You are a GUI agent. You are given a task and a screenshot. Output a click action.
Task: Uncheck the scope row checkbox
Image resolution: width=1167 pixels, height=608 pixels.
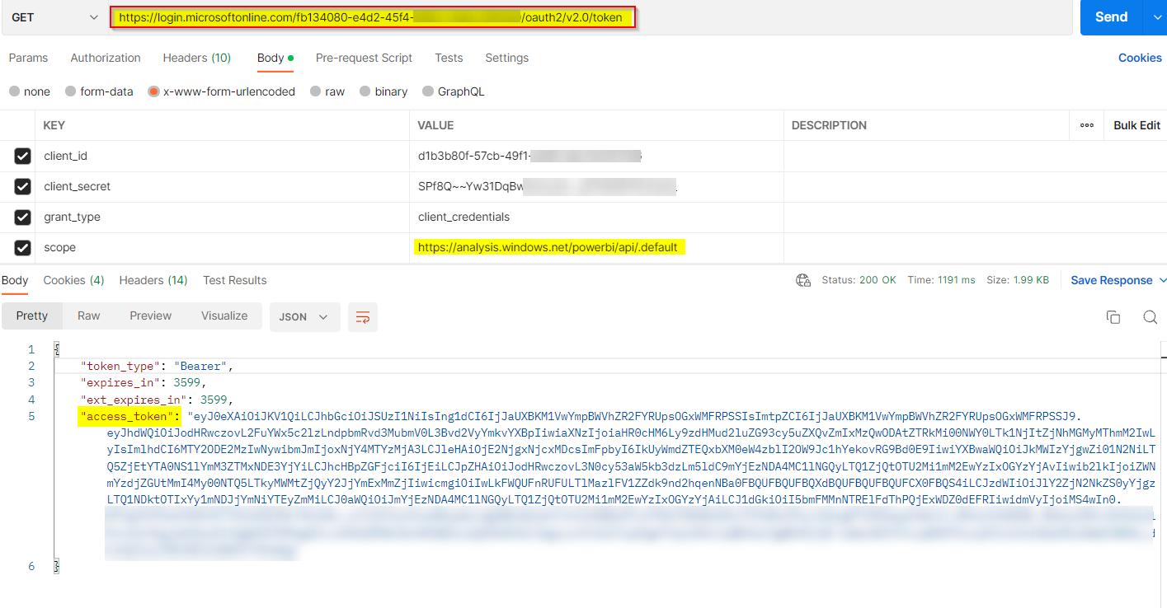[22, 248]
